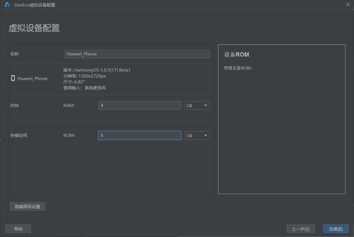Edit the device name field Huawei_Phone

[x=137, y=54]
